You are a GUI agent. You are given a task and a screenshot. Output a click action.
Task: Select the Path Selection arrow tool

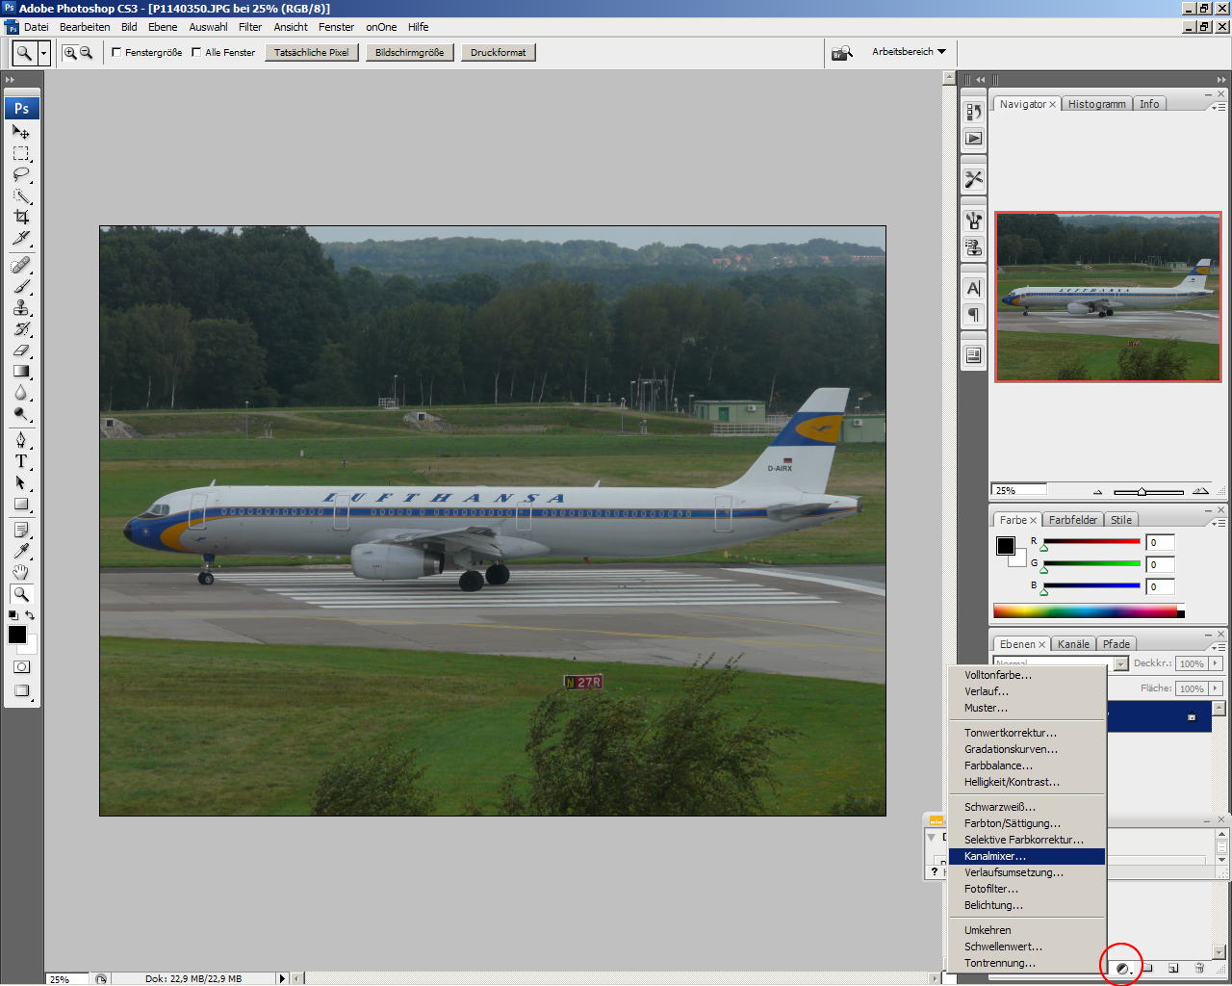click(x=21, y=482)
